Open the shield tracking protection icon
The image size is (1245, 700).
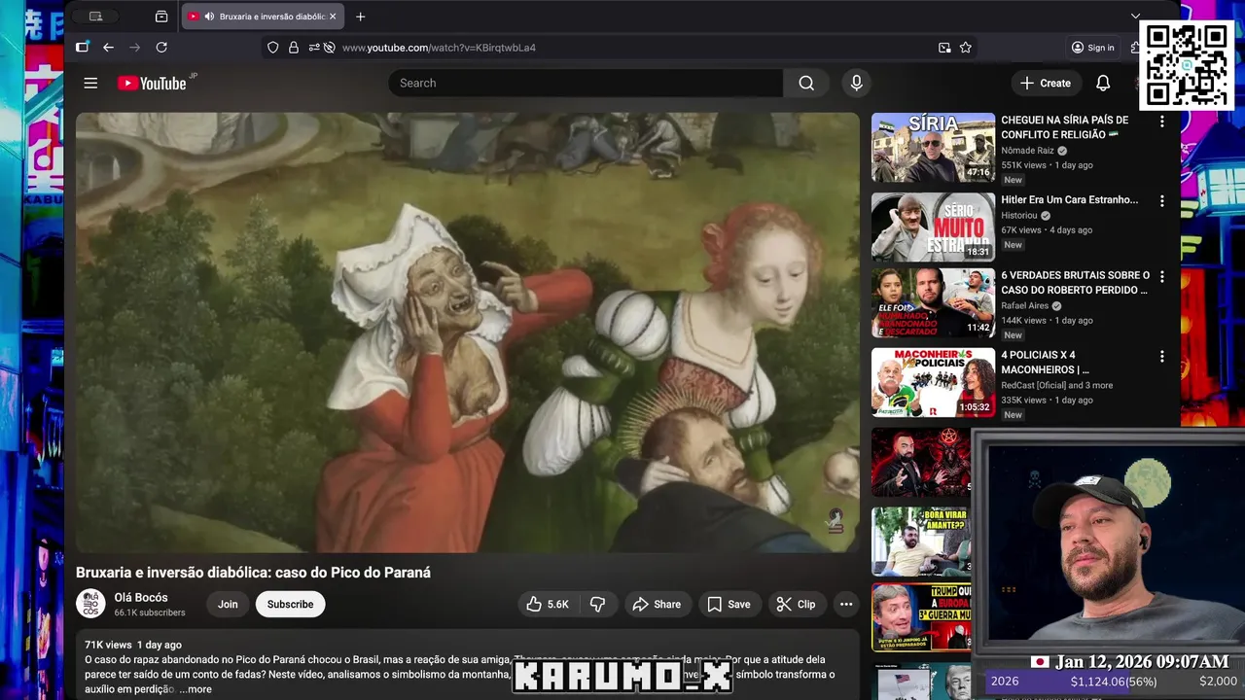(272, 47)
